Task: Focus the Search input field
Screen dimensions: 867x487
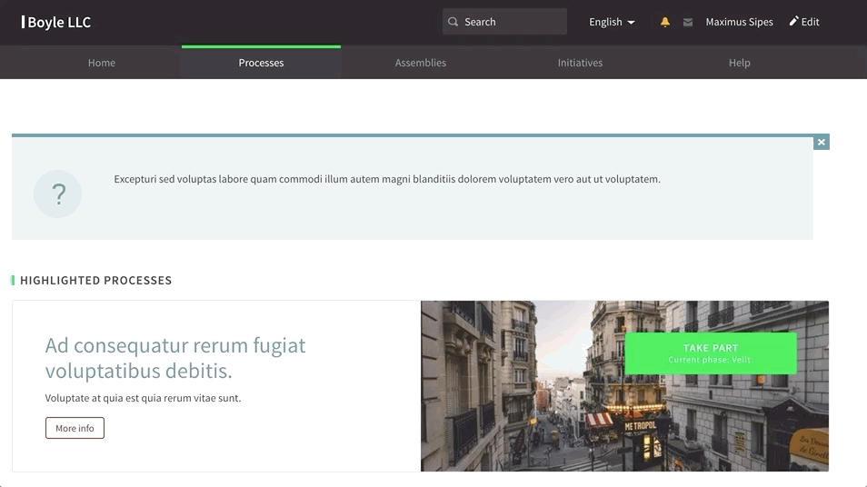Action: coord(512,22)
